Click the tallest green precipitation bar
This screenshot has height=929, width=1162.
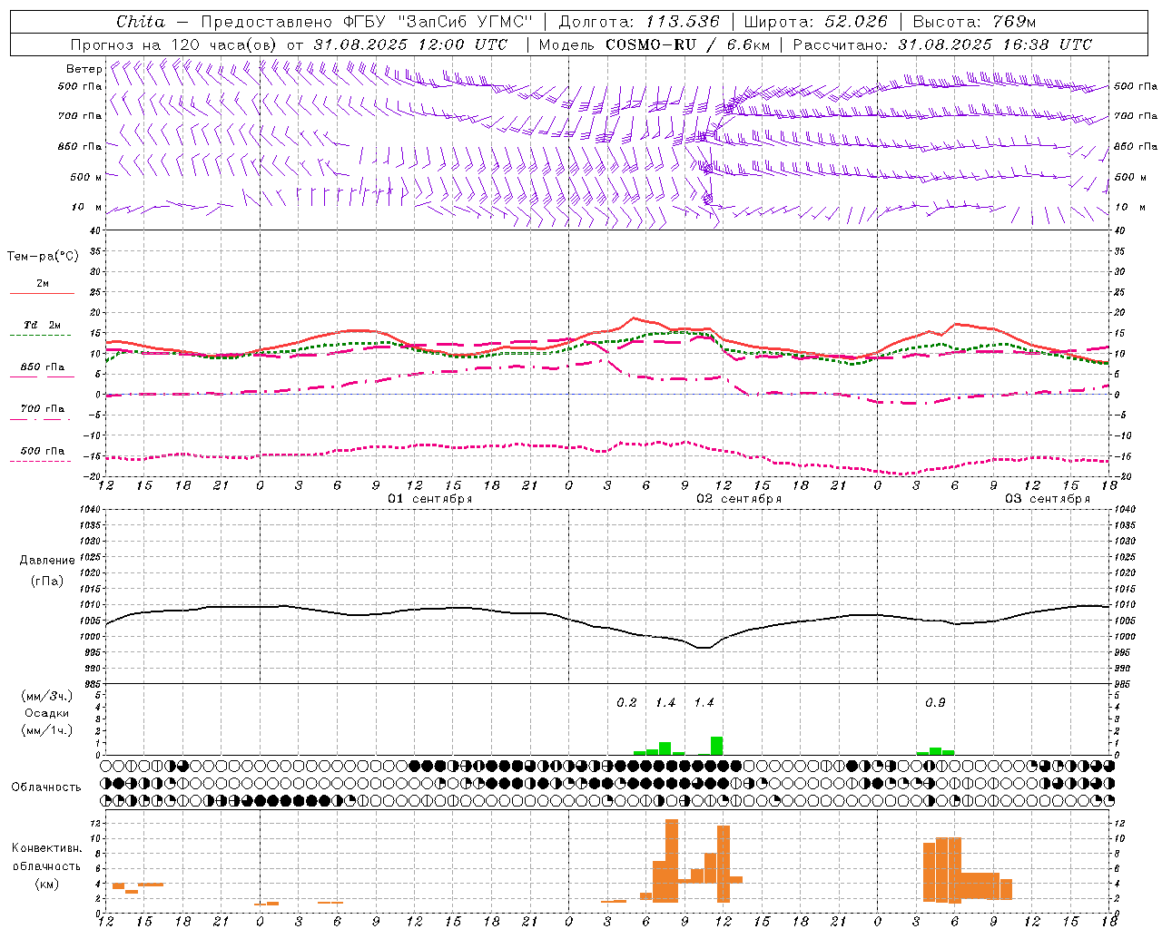click(717, 746)
